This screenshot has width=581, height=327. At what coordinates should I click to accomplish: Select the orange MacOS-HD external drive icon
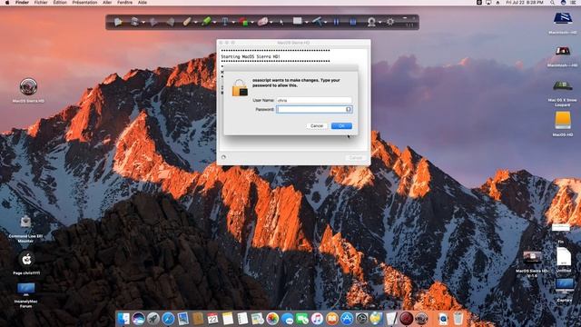[563, 121]
